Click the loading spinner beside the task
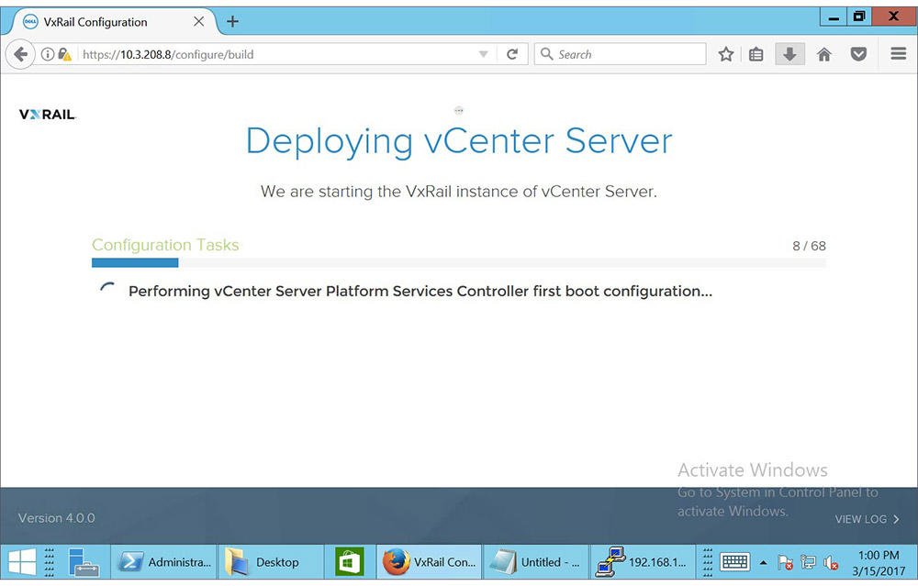The image size is (918, 586). (107, 290)
